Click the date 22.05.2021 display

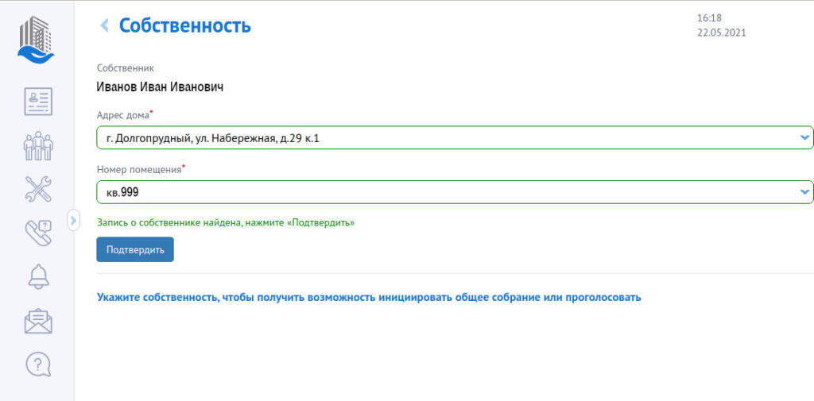[721, 33]
